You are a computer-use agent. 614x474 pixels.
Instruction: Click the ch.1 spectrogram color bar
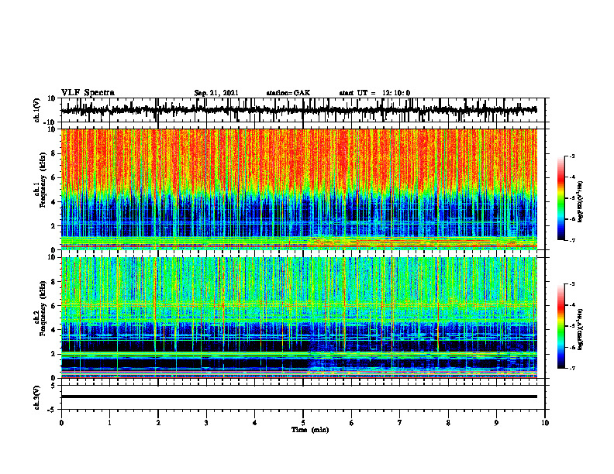point(561,198)
